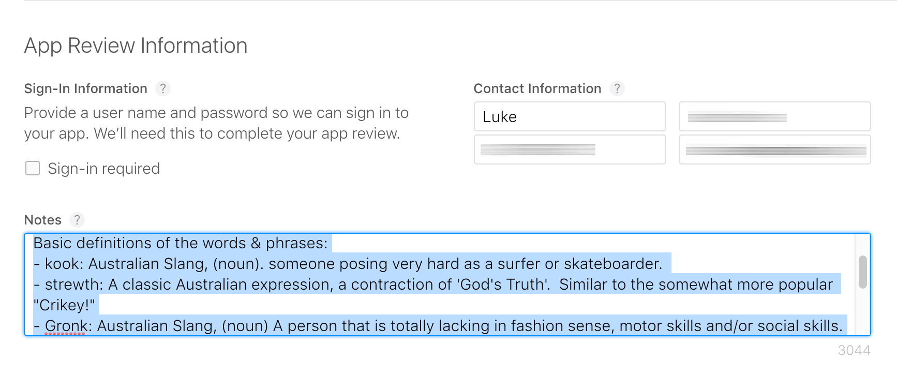897x390 pixels.
Task: Click the "Basic definitions" line in Notes
Action: point(180,243)
